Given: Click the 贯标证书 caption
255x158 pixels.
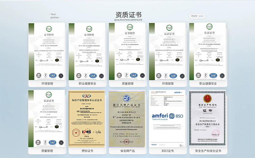Looking at the screenshot, I should click(x=87, y=151).
